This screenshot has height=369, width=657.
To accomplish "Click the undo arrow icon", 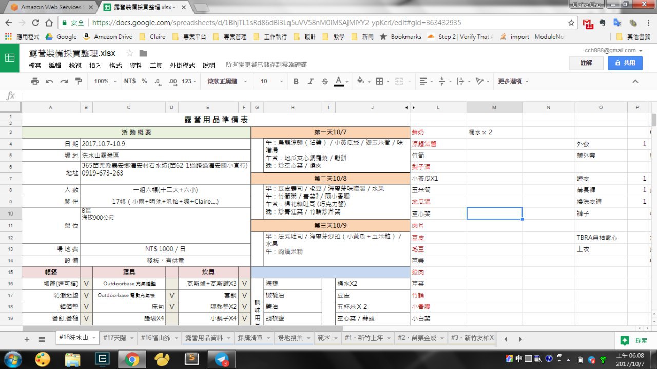I will click(x=49, y=81).
